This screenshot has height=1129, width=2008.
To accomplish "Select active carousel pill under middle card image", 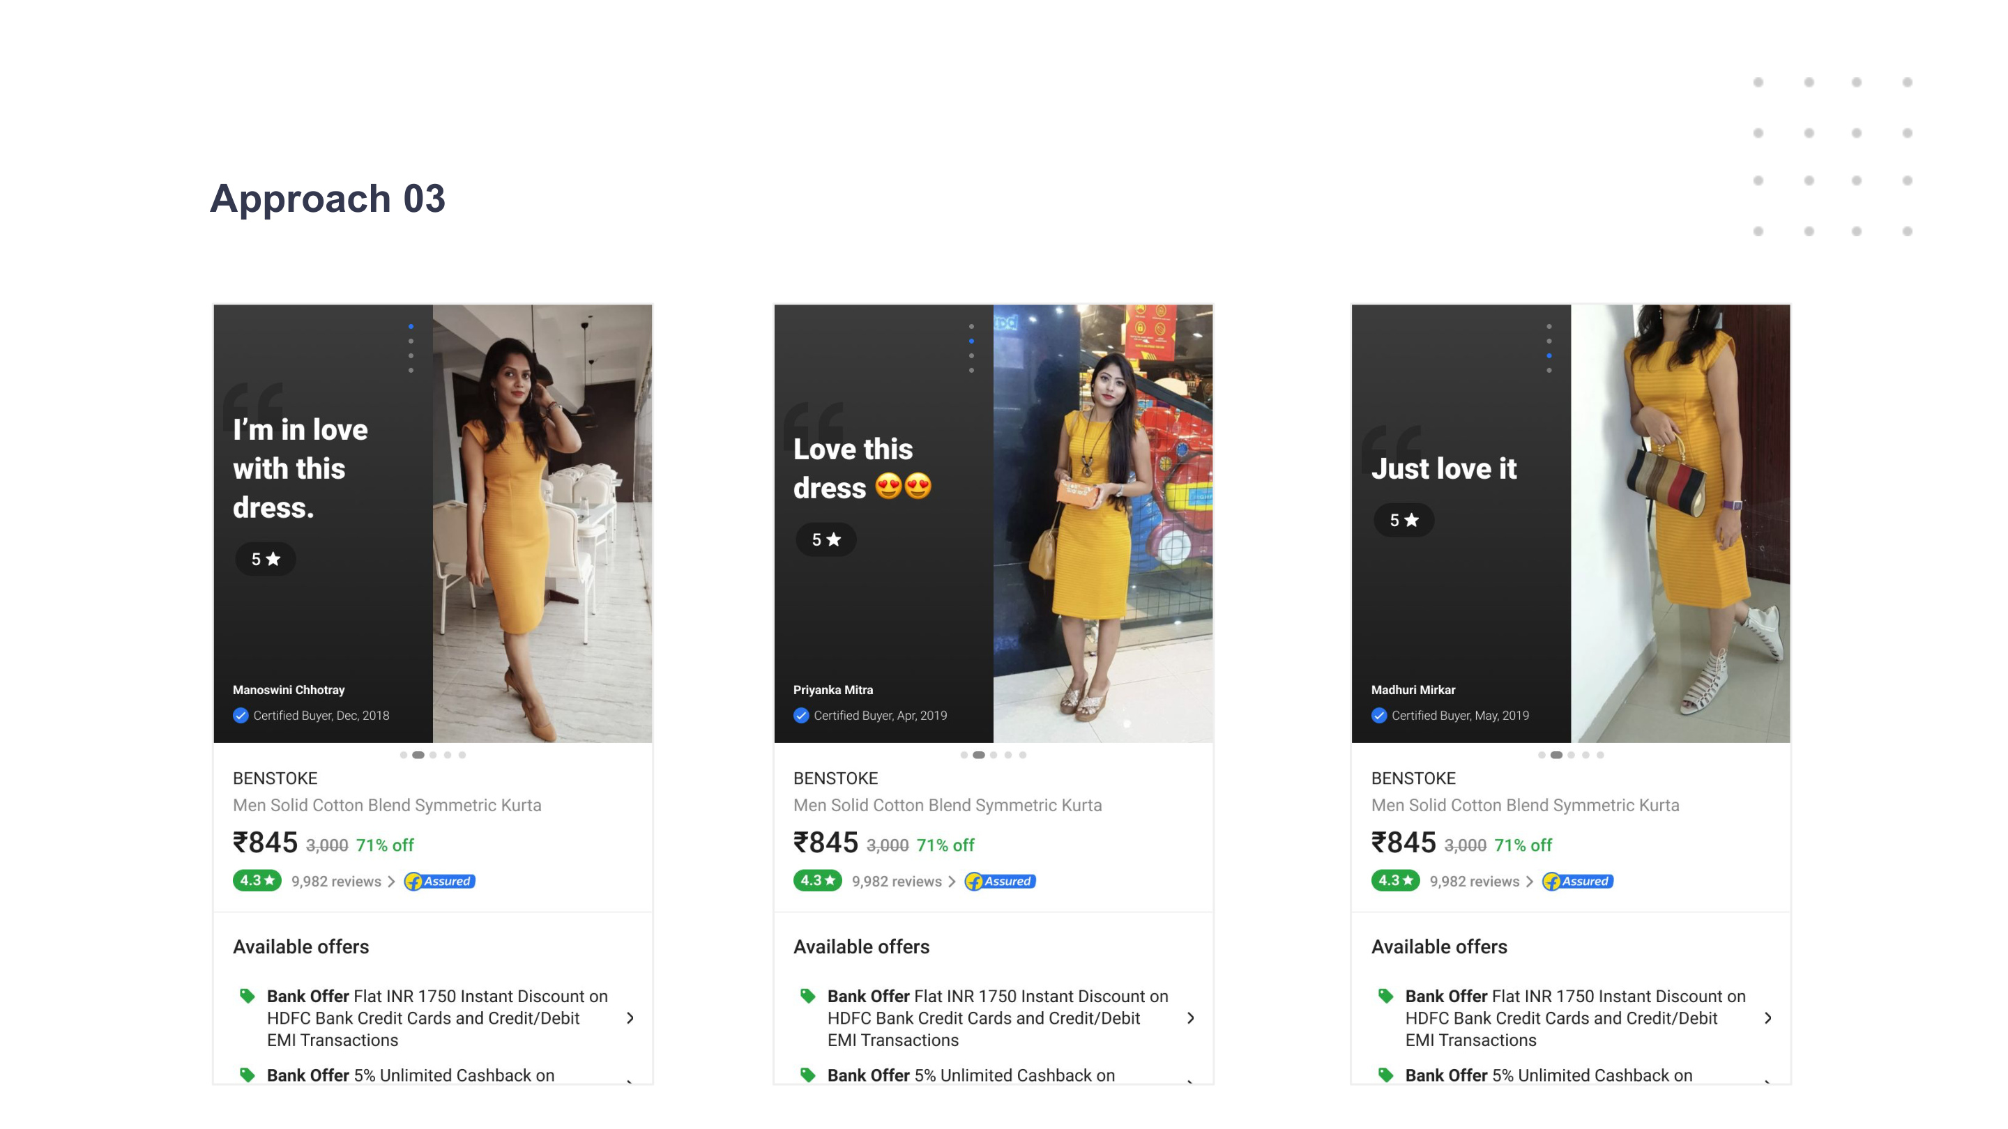I will pos(978,755).
